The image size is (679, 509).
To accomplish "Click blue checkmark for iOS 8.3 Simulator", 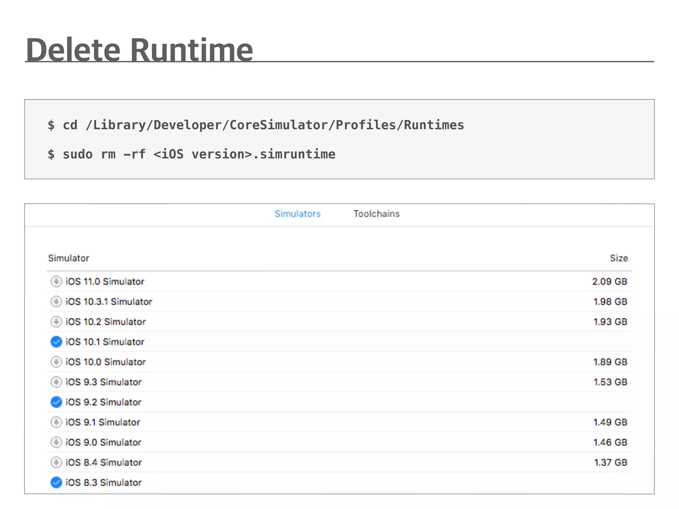I will 56,482.
